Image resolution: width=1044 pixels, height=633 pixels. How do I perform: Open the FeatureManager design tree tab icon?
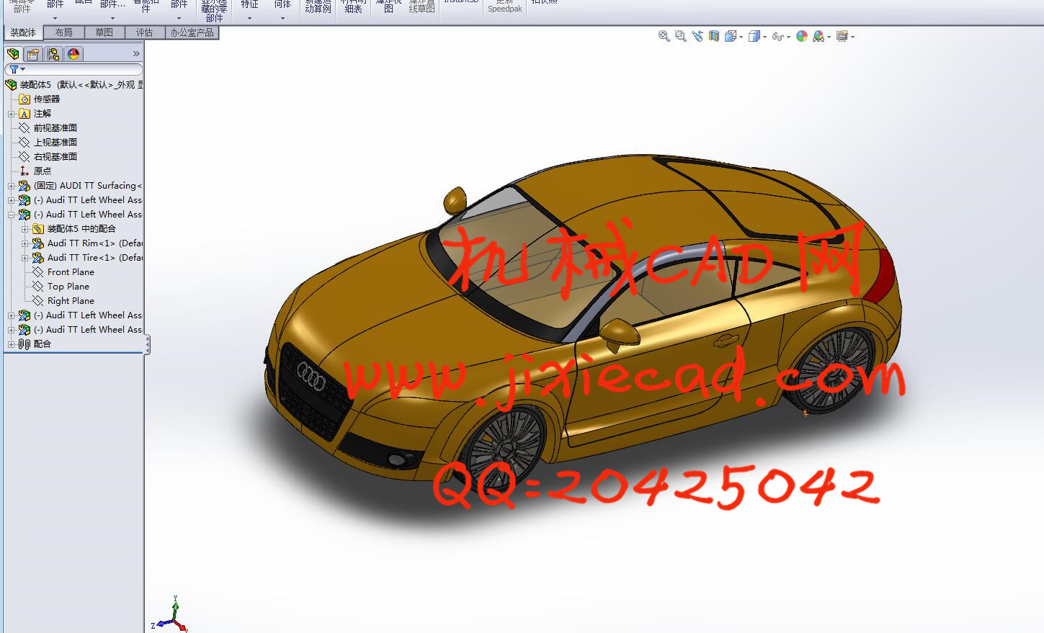coord(13,54)
